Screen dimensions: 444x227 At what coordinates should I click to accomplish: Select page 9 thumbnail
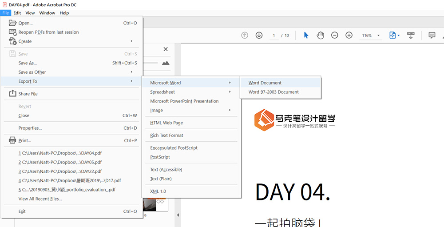coord(155,205)
